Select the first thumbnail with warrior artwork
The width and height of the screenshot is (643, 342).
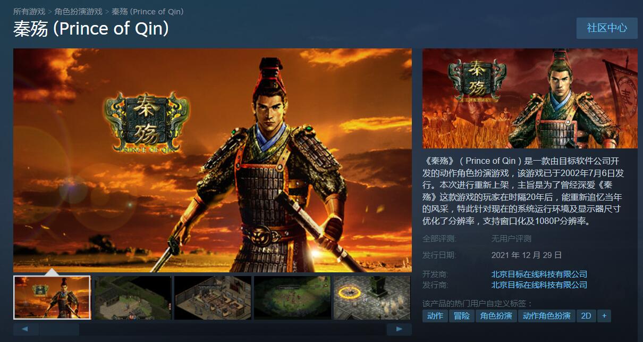tap(52, 297)
